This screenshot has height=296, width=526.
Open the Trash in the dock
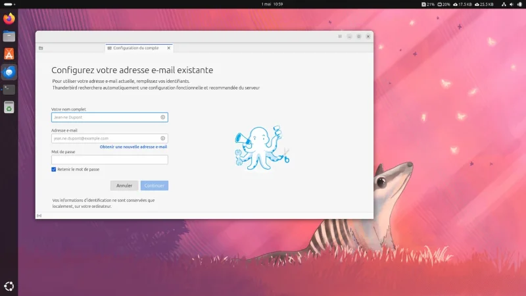click(x=9, y=107)
